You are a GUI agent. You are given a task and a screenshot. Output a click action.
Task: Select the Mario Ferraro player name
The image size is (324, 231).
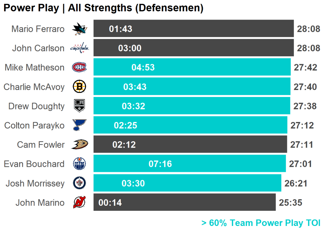pyautogui.click(x=38, y=29)
